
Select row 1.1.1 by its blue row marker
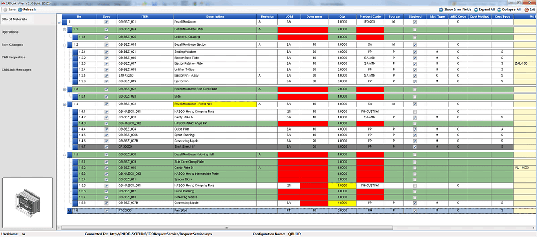[x=75, y=37]
